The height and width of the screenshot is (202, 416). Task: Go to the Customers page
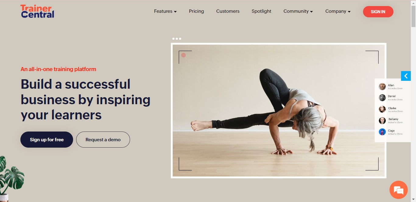pos(228,11)
